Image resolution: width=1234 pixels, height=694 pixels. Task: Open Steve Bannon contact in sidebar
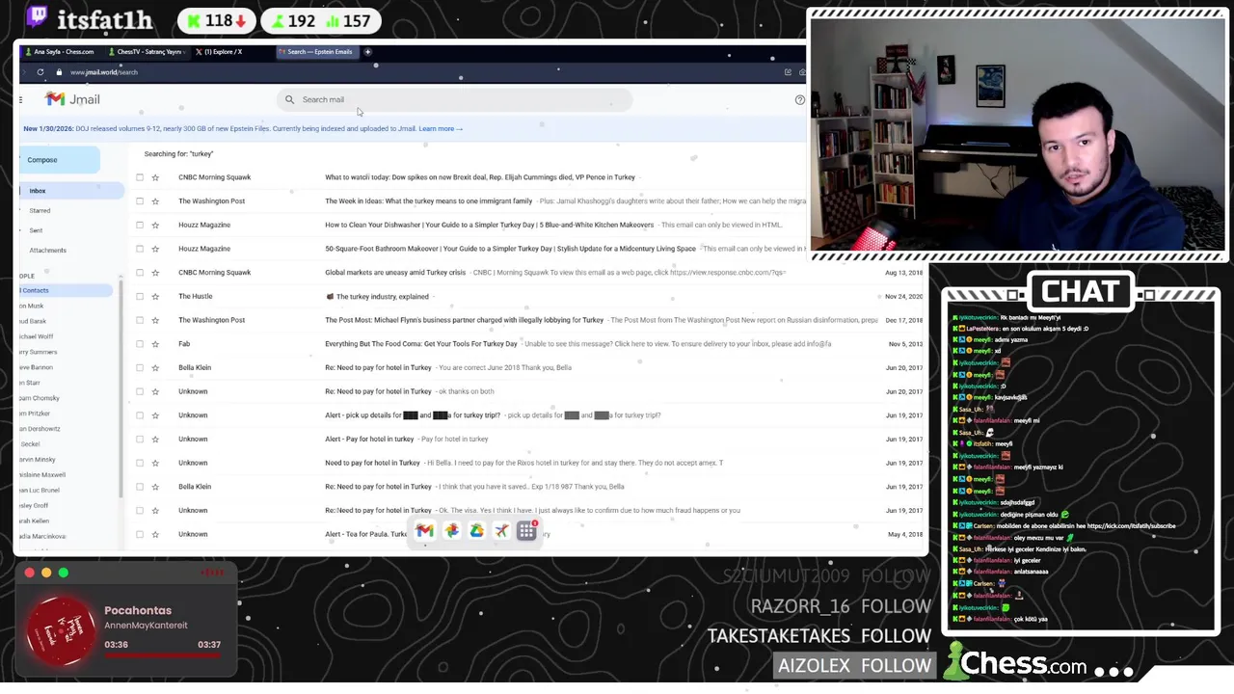37,367
